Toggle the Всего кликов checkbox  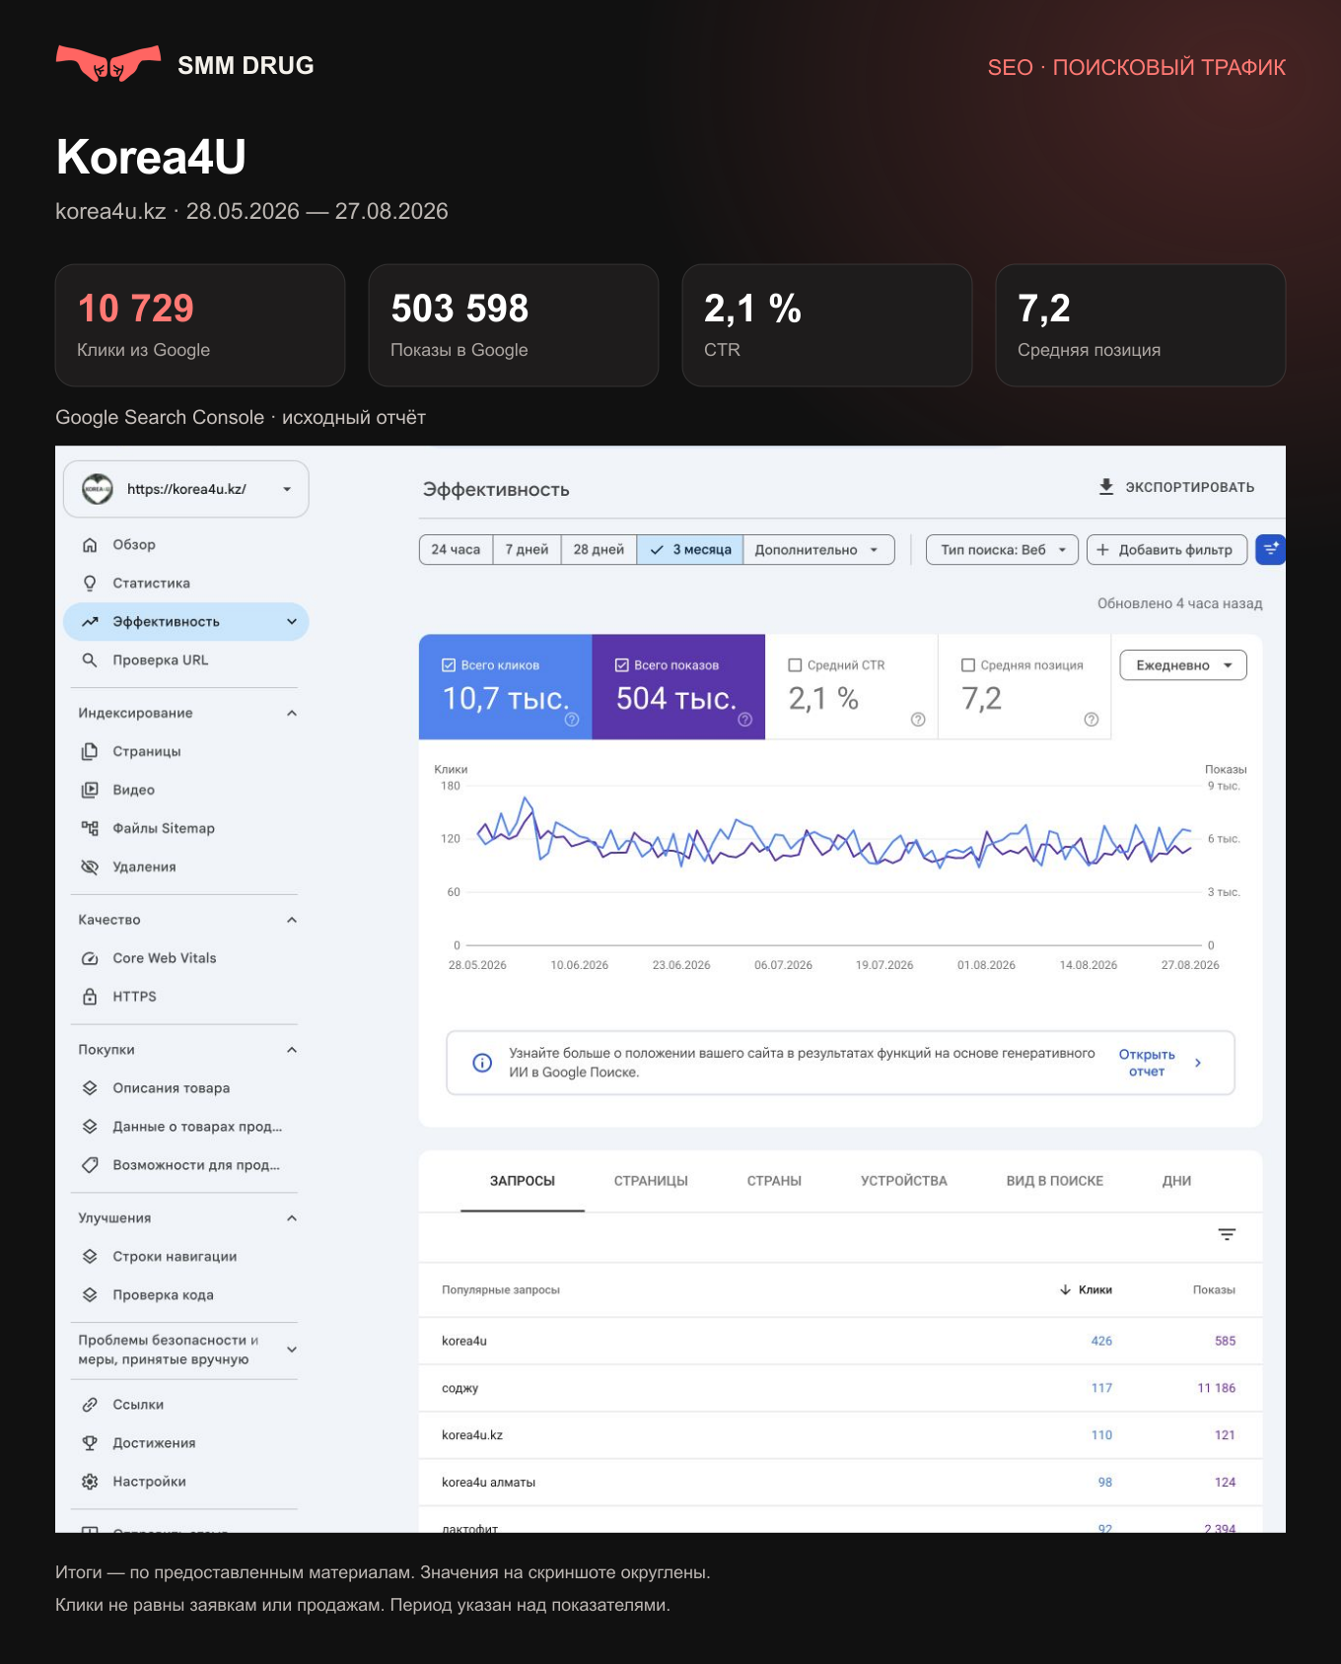[x=449, y=665]
